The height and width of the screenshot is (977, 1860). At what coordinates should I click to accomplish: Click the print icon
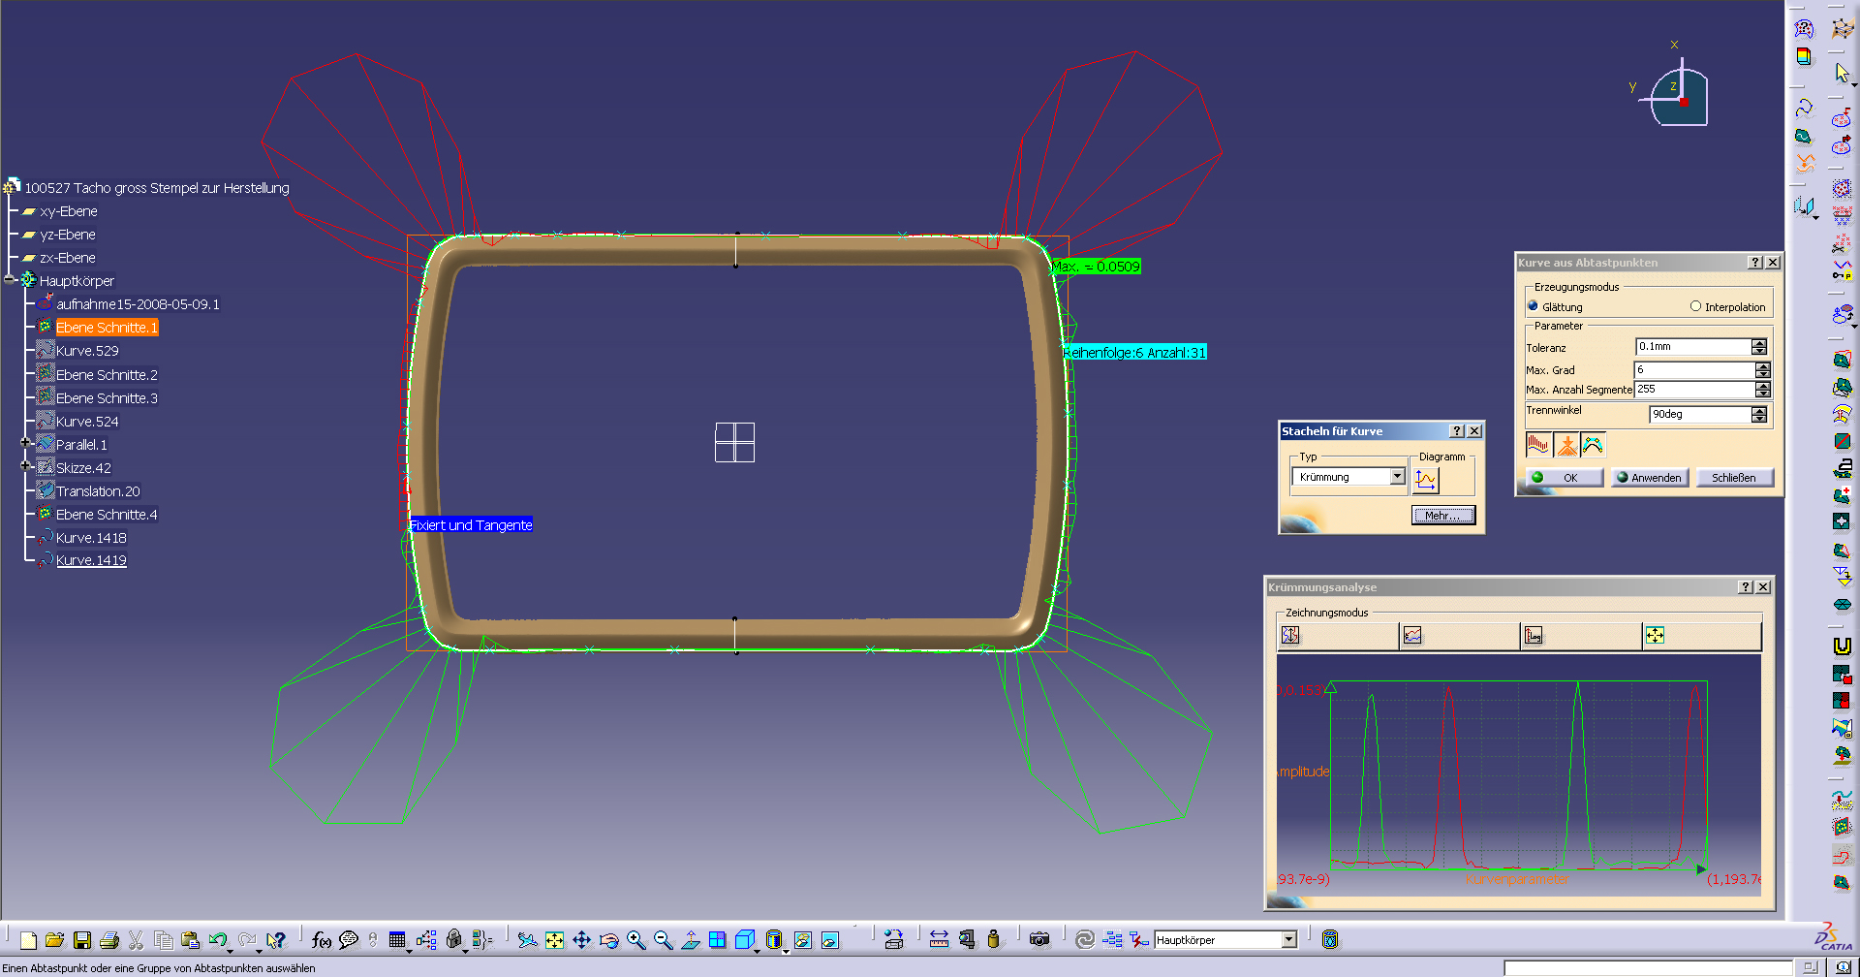pyautogui.click(x=109, y=940)
